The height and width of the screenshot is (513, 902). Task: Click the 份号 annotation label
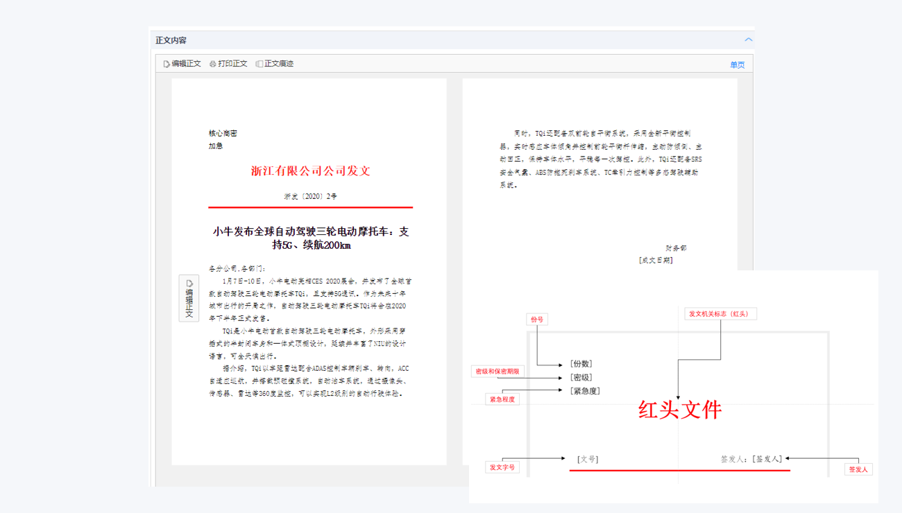[x=537, y=320]
